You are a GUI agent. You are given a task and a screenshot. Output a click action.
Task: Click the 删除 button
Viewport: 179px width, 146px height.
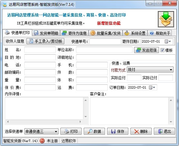pyautogui.click(x=141, y=131)
